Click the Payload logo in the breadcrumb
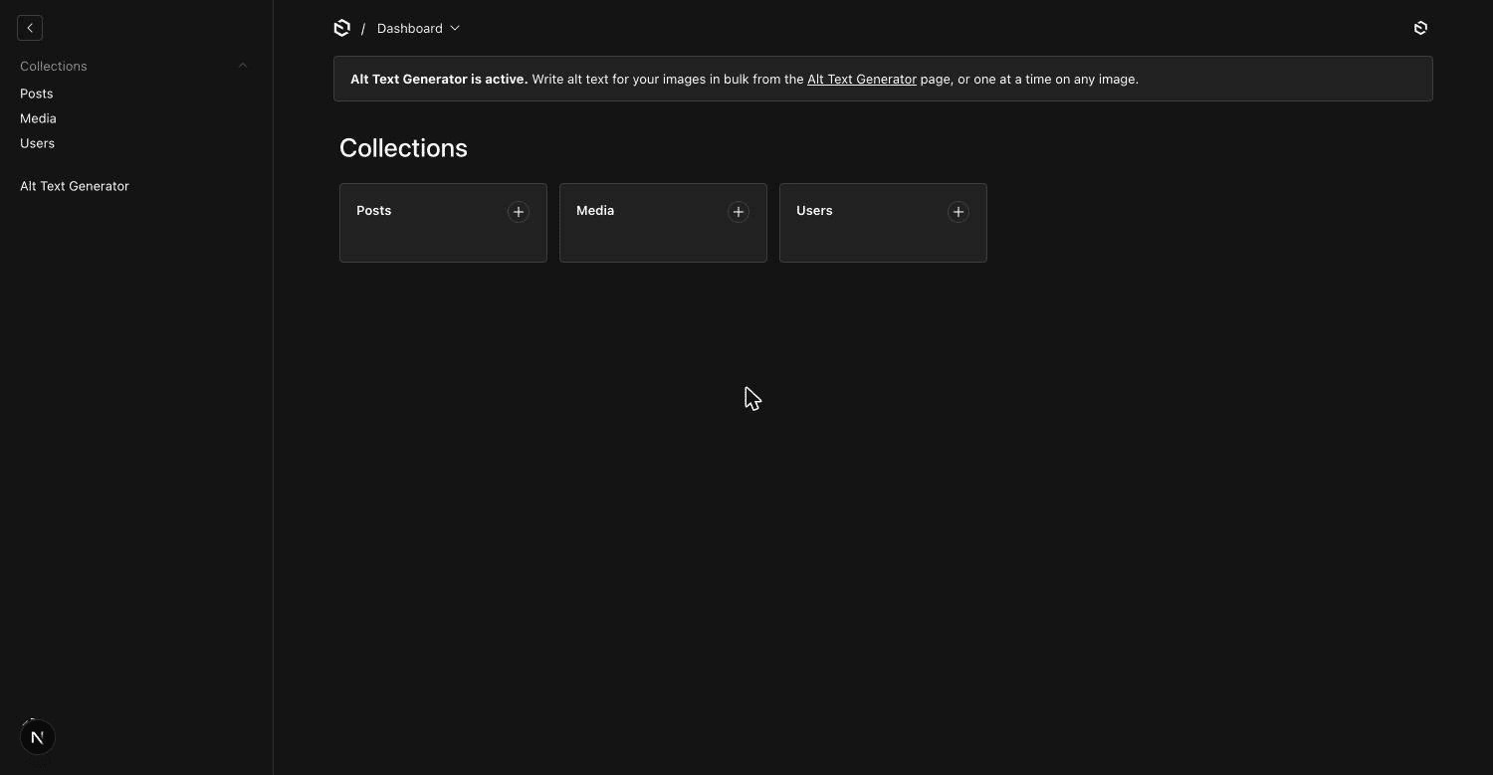The width and height of the screenshot is (1493, 775). (342, 28)
